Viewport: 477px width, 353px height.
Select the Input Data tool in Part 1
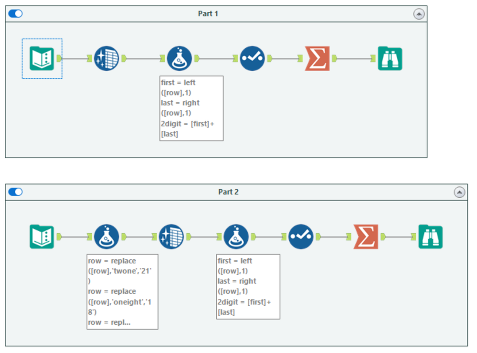pyautogui.click(x=42, y=58)
